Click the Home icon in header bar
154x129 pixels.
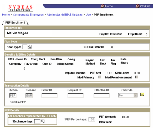(x=102, y=6)
